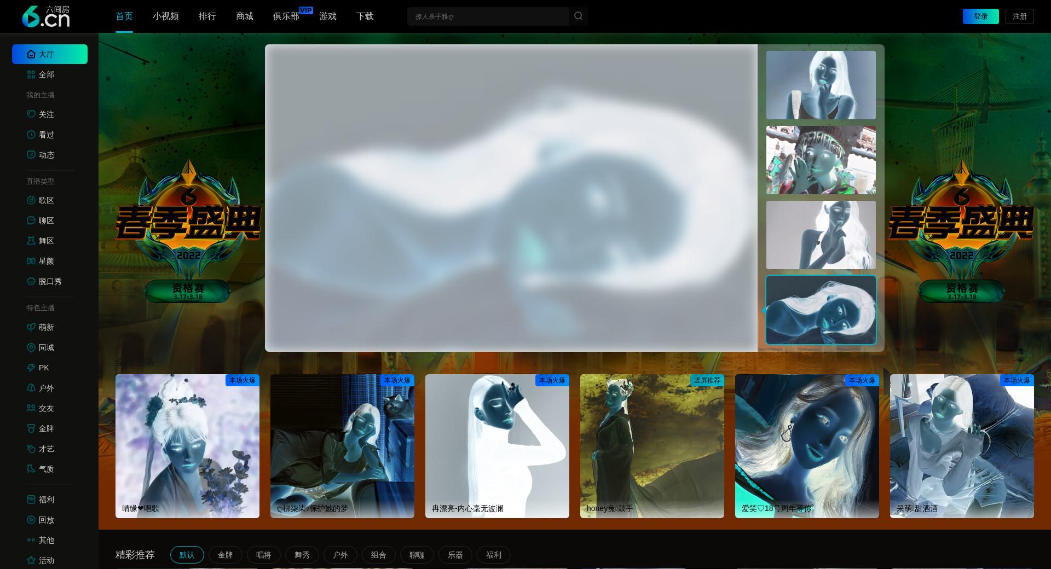This screenshot has width=1051, height=569.
Task: Select the 默认 recommendation filter
Action: [187, 555]
